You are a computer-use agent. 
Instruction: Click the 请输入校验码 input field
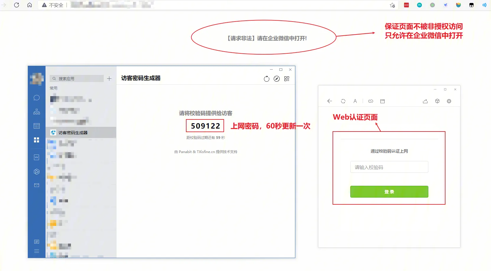[x=389, y=167]
